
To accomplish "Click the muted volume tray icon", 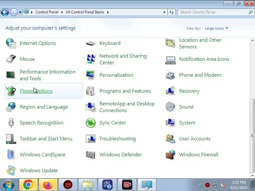I will click(222, 185).
